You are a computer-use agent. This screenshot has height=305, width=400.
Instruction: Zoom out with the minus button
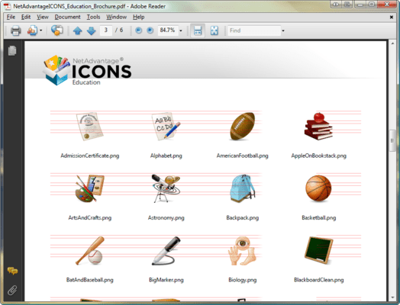click(138, 30)
